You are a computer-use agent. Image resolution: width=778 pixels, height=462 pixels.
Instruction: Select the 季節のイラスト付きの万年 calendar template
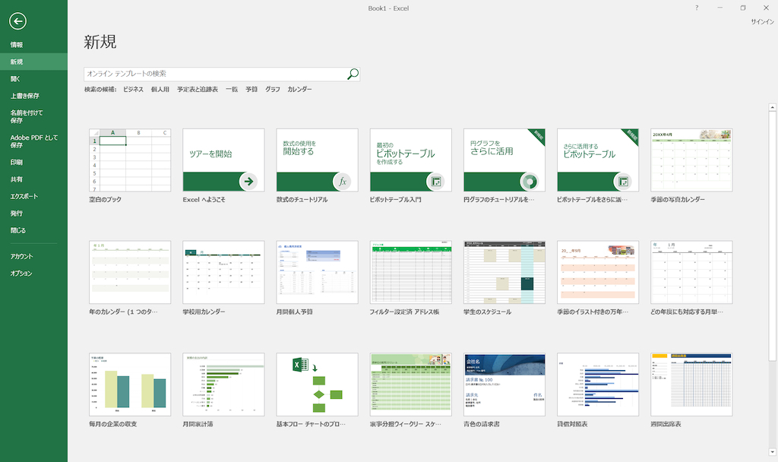[598, 278]
